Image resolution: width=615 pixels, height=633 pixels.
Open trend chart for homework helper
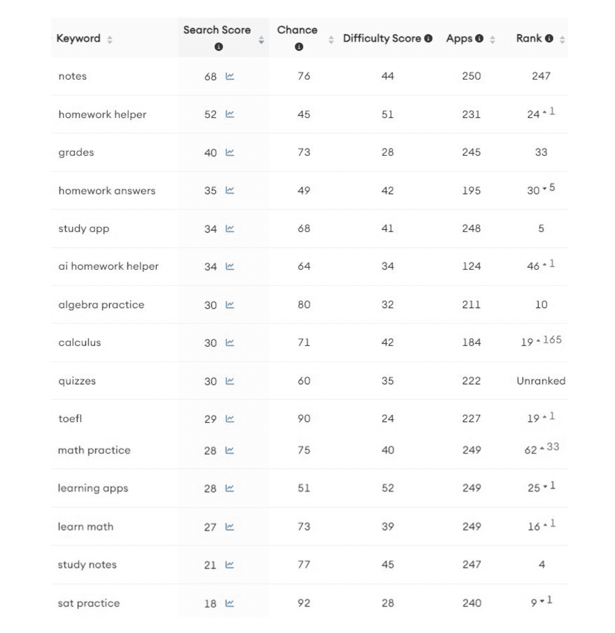pyautogui.click(x=230, y=114)
